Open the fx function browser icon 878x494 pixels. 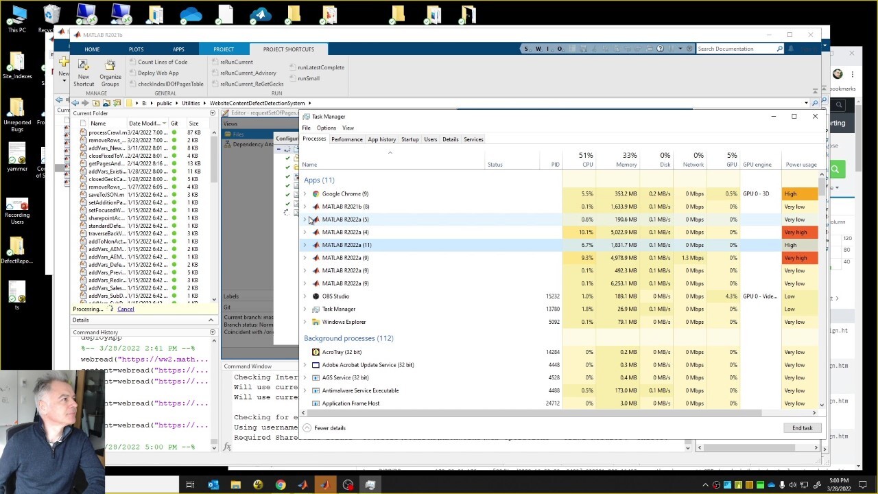227,447
